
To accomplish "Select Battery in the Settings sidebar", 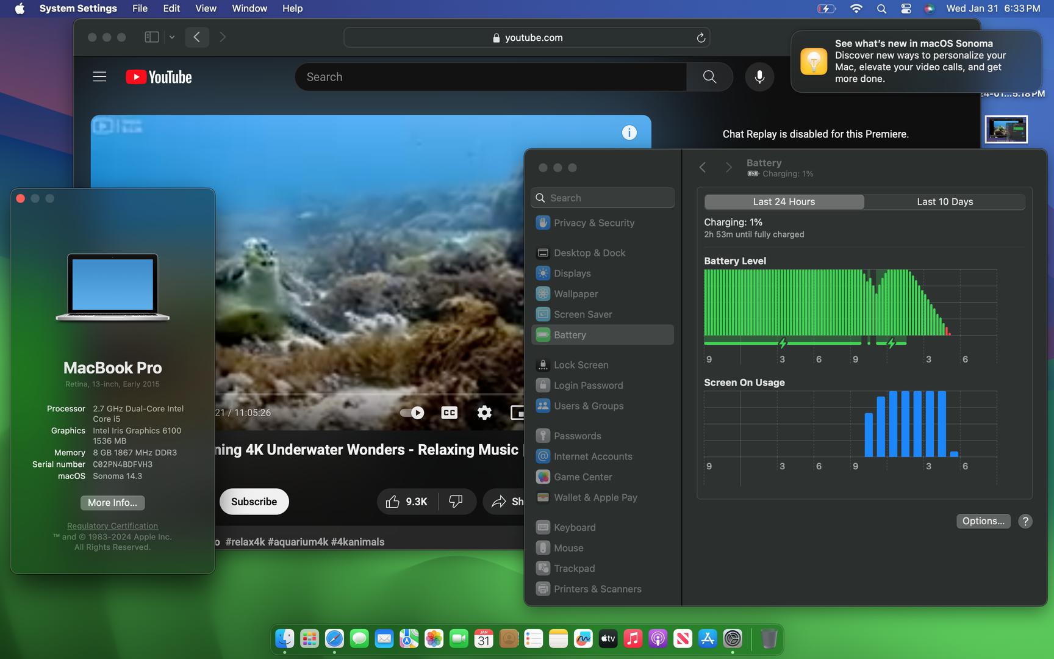I will point(602,334).
